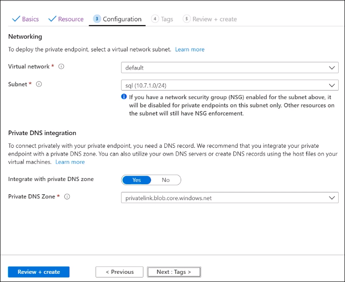345x282 pixels.
Task: View Private DNS Zone info icon
Action: [x=67, y=196]
